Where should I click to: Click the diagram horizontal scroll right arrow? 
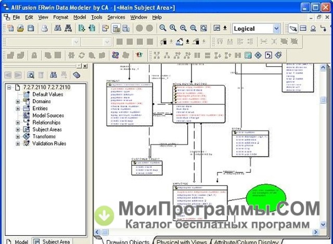coord(316,232)
